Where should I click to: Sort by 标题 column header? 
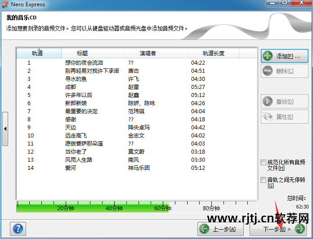(93, 53)
